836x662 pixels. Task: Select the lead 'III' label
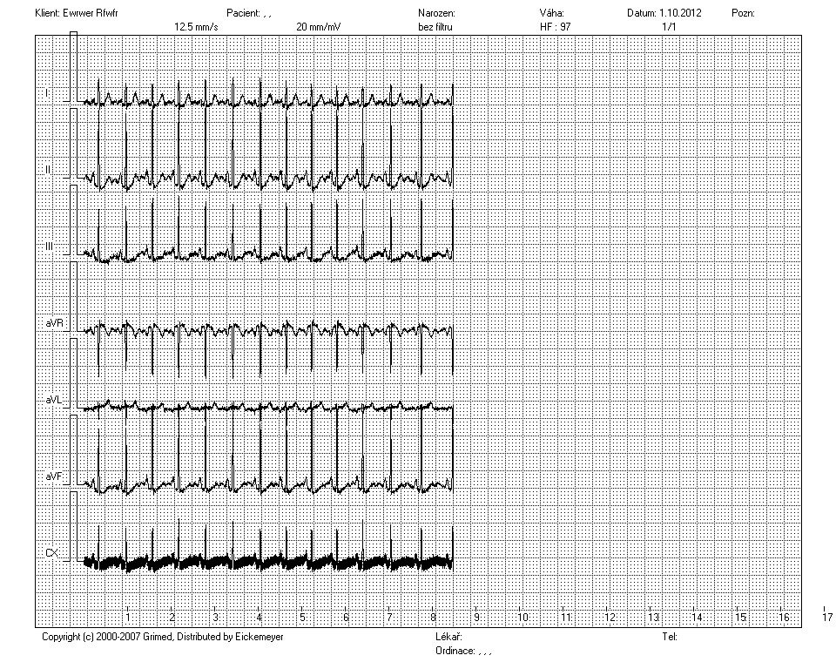point(49,247)
